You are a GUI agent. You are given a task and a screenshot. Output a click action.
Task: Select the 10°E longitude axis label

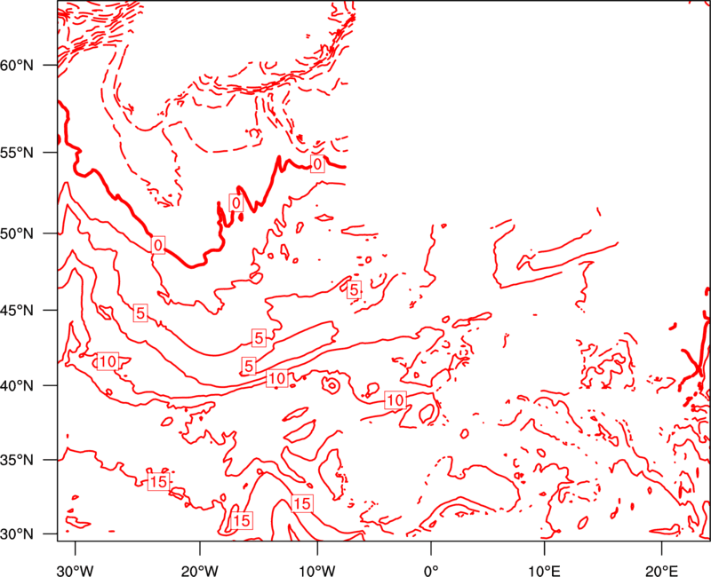click(x=544, y=571)
